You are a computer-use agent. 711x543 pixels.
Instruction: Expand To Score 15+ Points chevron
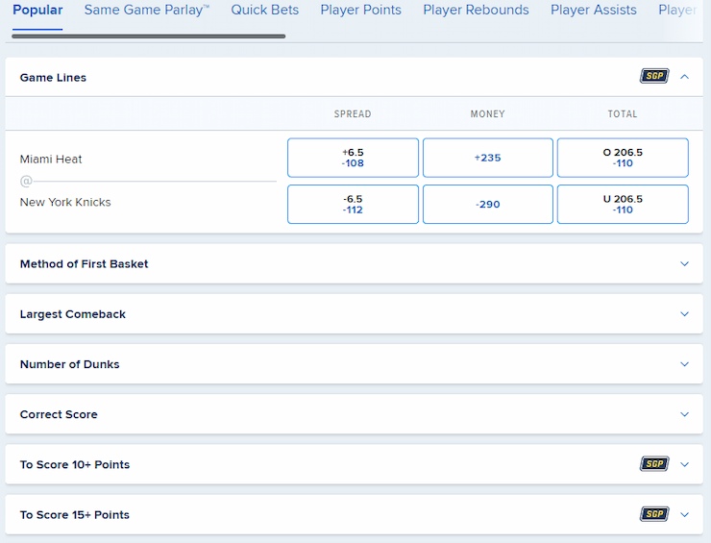click(x=685, y=514)
